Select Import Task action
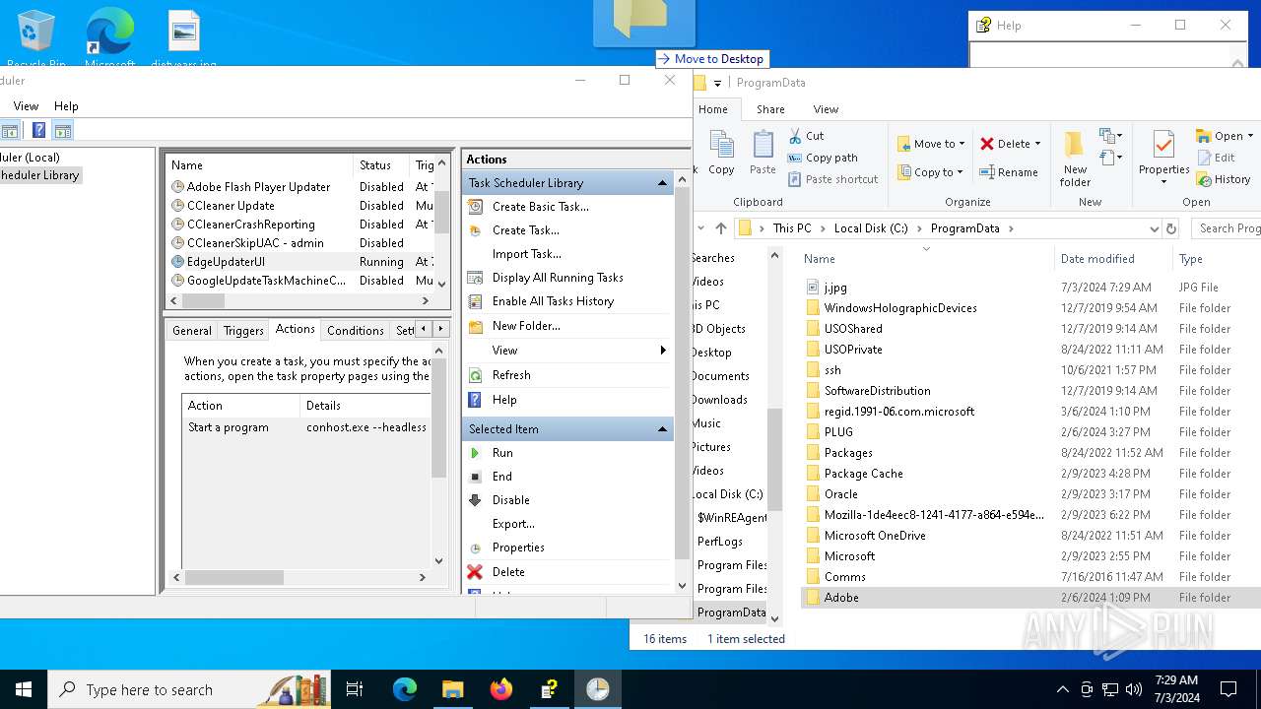Image resolution: width=1261 pixels, height=709 pixels. [x=526, y=254]
